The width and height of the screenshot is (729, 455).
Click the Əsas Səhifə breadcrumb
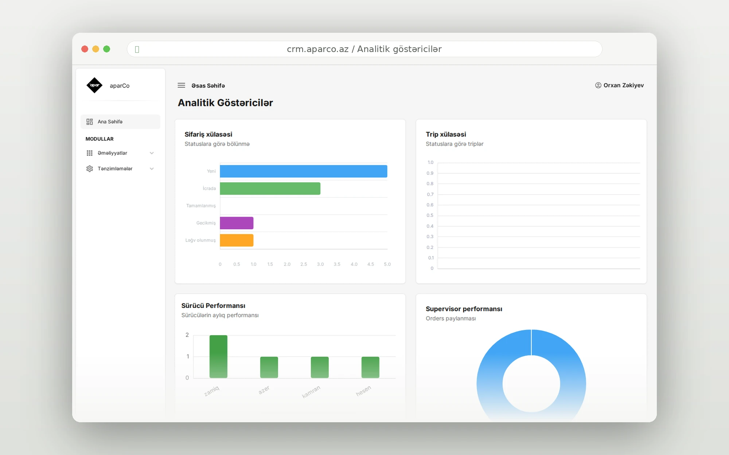click(208, 86)
